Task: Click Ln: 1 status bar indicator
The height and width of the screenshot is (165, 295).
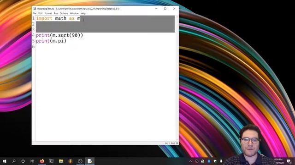Action: tap(167, 143)
